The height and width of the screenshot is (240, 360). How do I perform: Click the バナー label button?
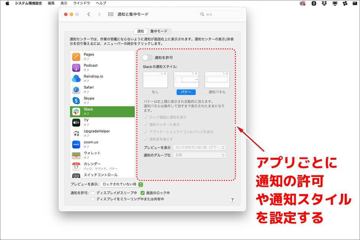tap(186, 92)
